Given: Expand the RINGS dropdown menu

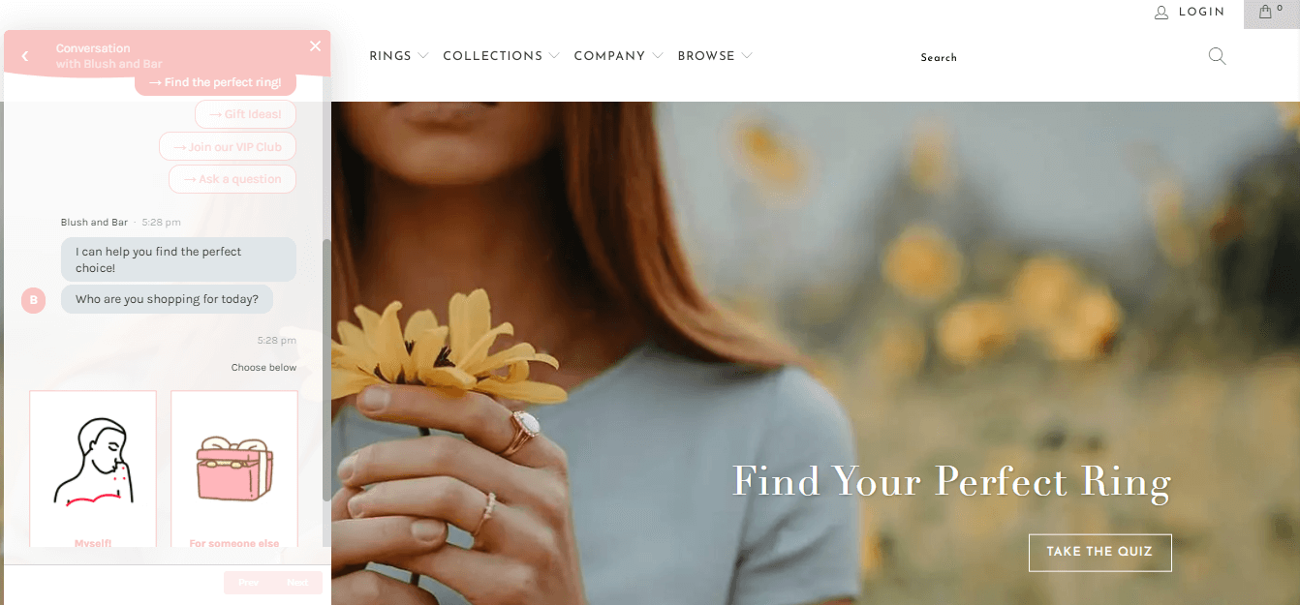Looking at the screenshot, I should [x=398, y=56].
